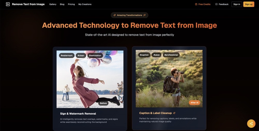View My Creations

click(x=85, y=4)
